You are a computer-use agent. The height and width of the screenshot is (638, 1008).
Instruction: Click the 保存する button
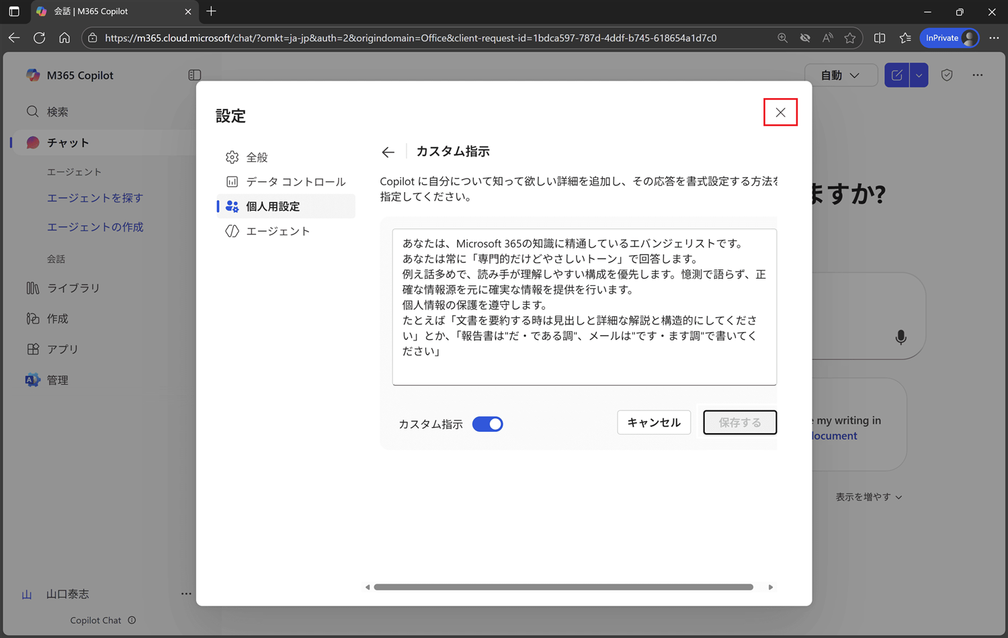740,422
